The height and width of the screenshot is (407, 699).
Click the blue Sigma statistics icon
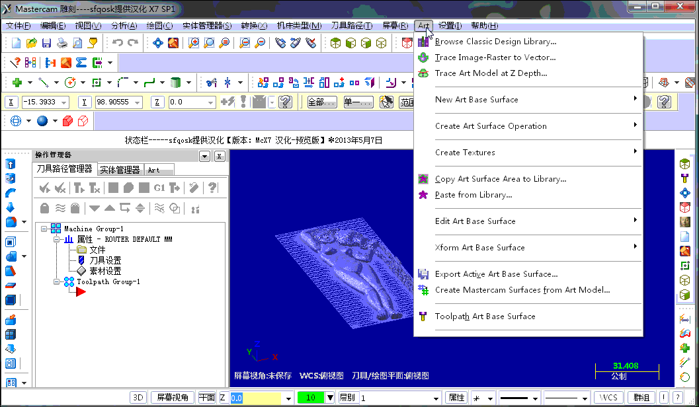tap(81, 63)
